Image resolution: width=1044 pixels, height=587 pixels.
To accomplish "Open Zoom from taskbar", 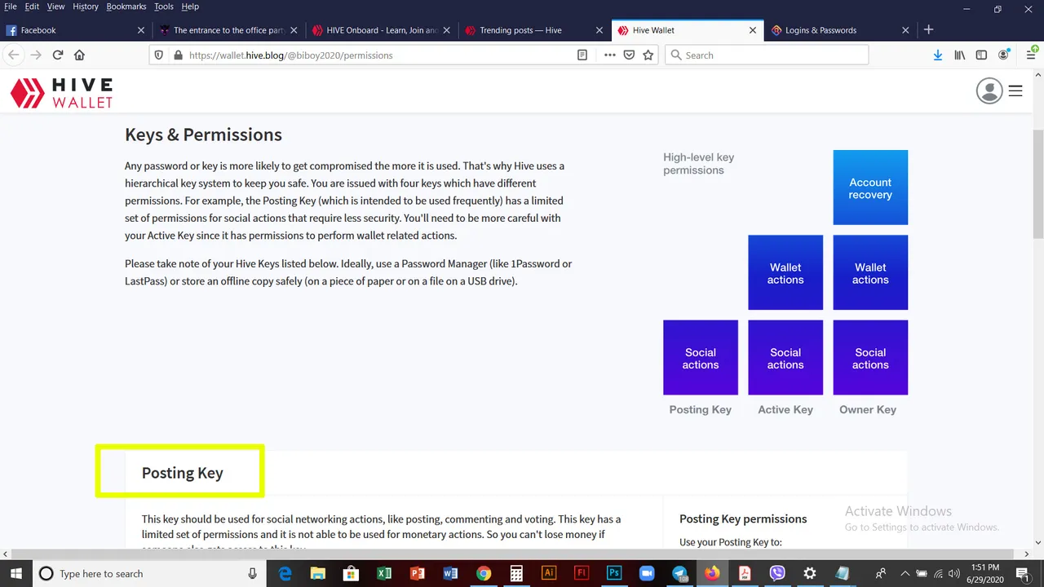I will pos(647,574).
